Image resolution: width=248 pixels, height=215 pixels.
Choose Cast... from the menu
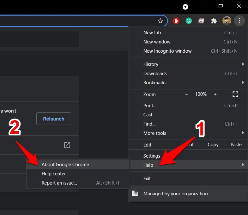188,115
